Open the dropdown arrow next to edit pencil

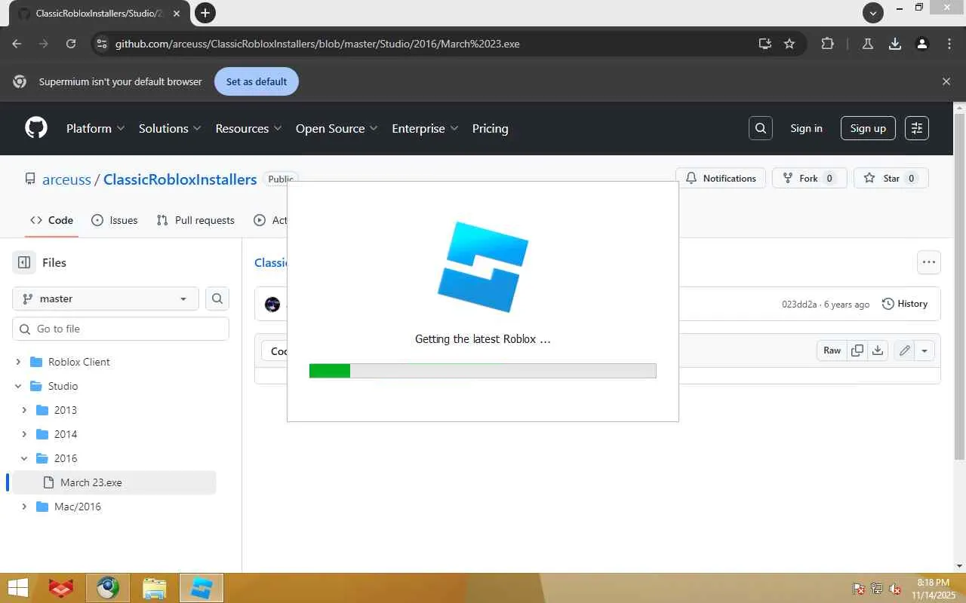[x=924, y=350]
